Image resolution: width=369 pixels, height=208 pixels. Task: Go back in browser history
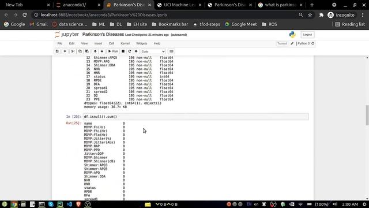(6, 15)
